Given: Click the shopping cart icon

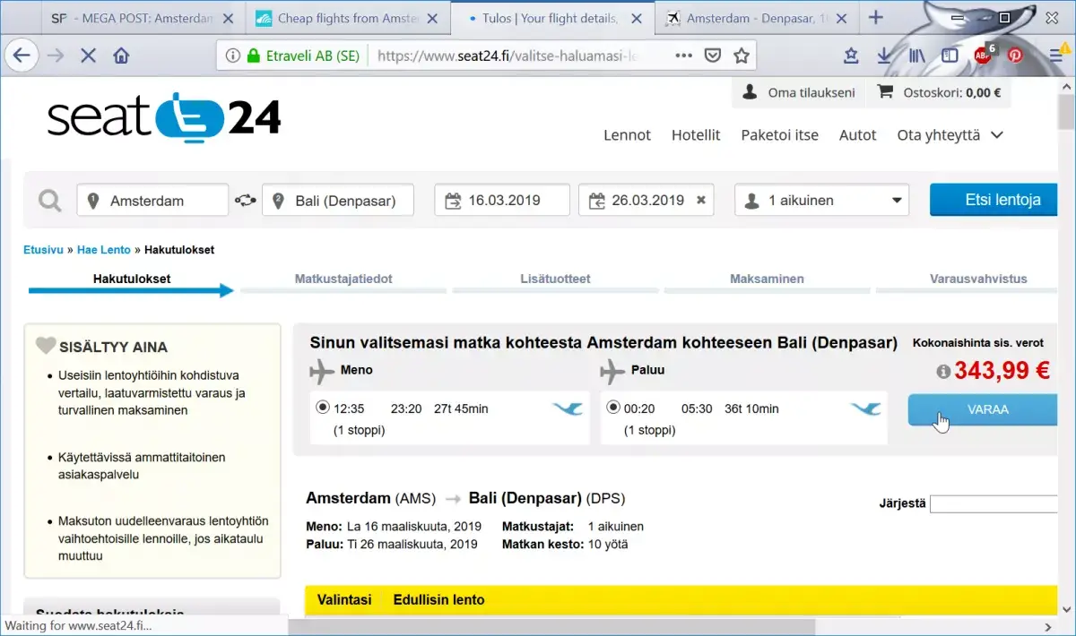Looking at the screenshot, I should (885, 91).
